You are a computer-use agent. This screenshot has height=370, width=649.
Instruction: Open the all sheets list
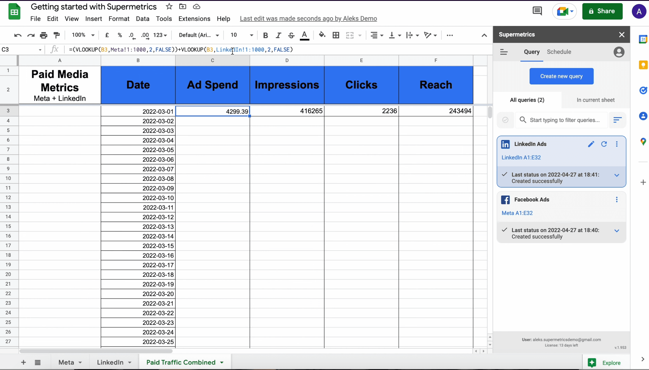(37, 362)
